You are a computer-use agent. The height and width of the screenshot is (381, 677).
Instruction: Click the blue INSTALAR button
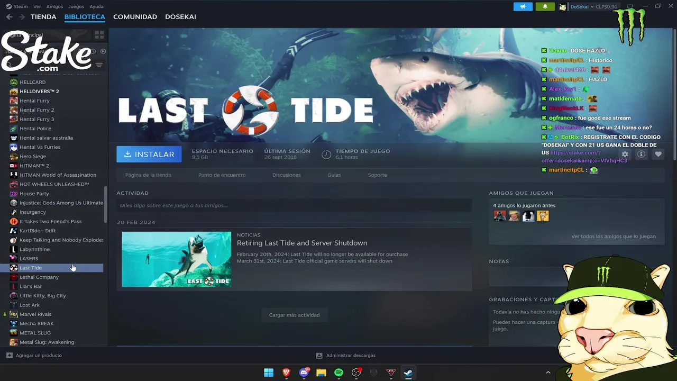[149, 154]
